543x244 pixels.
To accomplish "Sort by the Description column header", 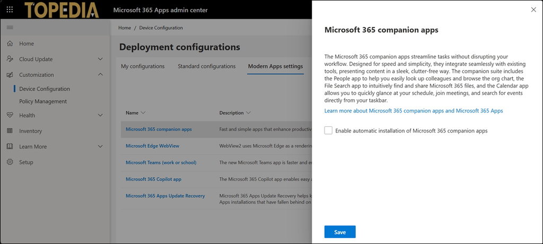I will (x=235, y=113).
